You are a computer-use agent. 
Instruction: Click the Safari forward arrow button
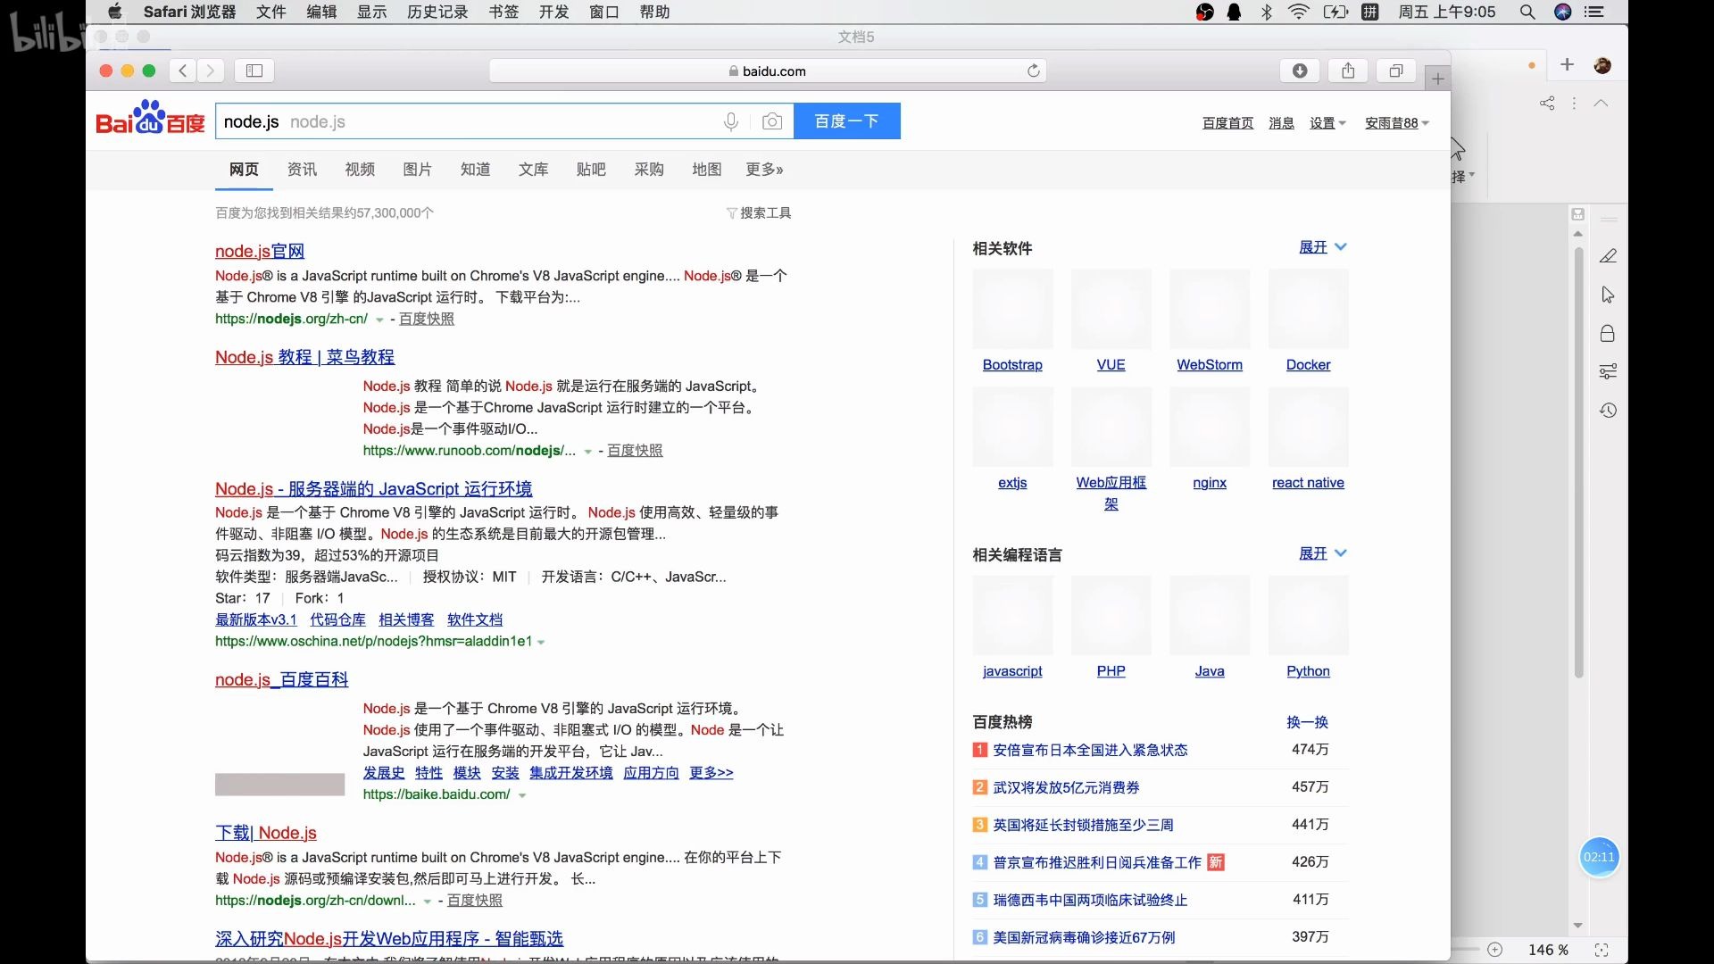pyautogui.click(x=211, y=71)
